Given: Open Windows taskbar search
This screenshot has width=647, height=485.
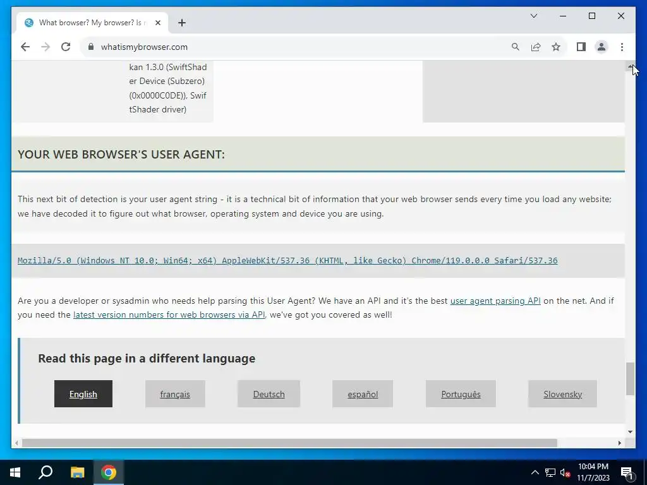Looking at the screenshot, I should (45, 472).
